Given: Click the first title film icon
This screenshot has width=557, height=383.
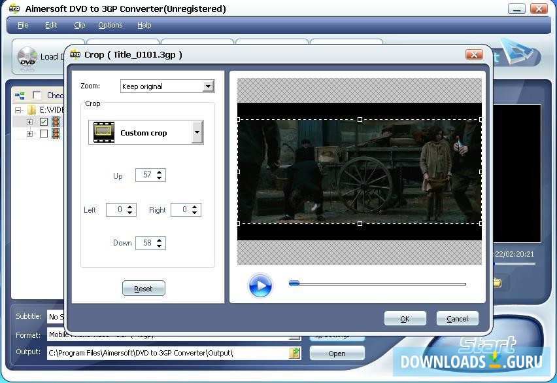Looking at the screenshot, I should (56, 122).
